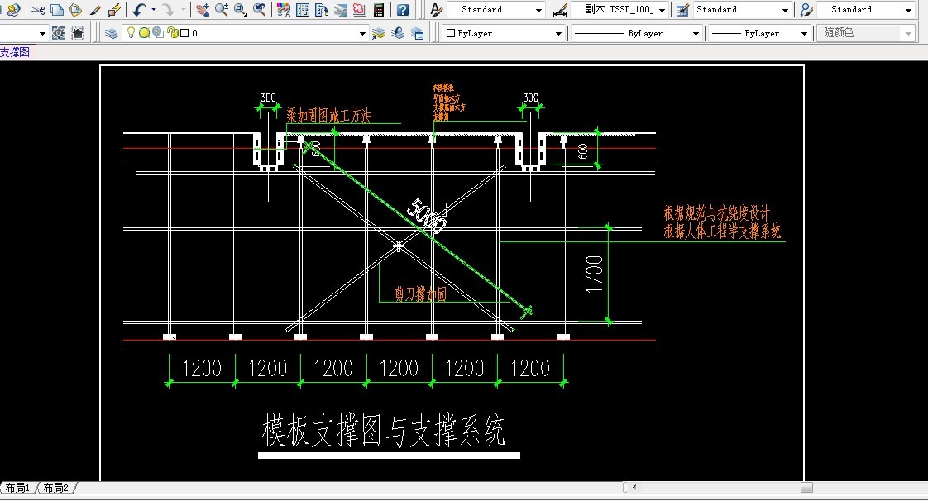This screenshot has width=928, height=501.
Task: Select the 根据规范与抗绕度设计 annotation text
Action: pyautogui.click(x=716, y=213)
